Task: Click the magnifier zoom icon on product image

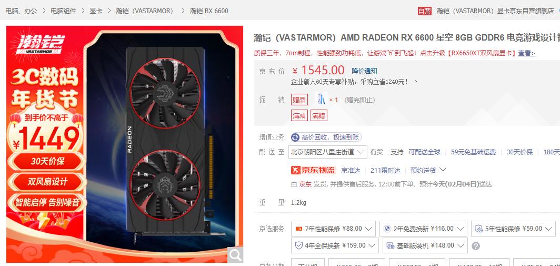Action: [235, 255]
